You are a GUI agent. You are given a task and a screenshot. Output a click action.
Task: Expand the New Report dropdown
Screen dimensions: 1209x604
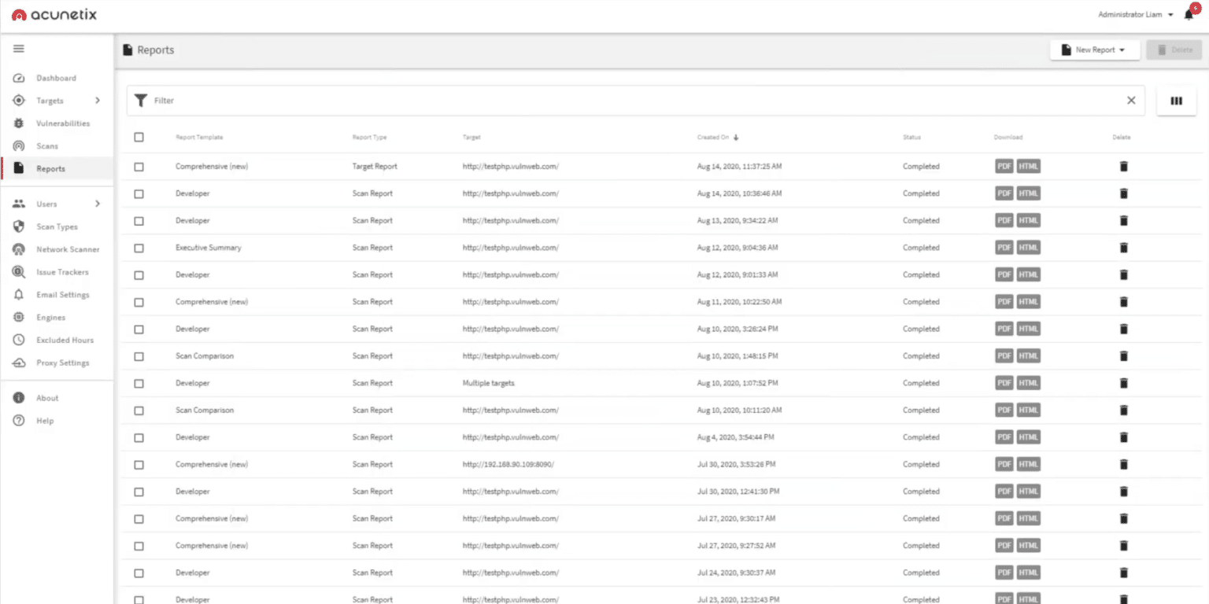1095,49
